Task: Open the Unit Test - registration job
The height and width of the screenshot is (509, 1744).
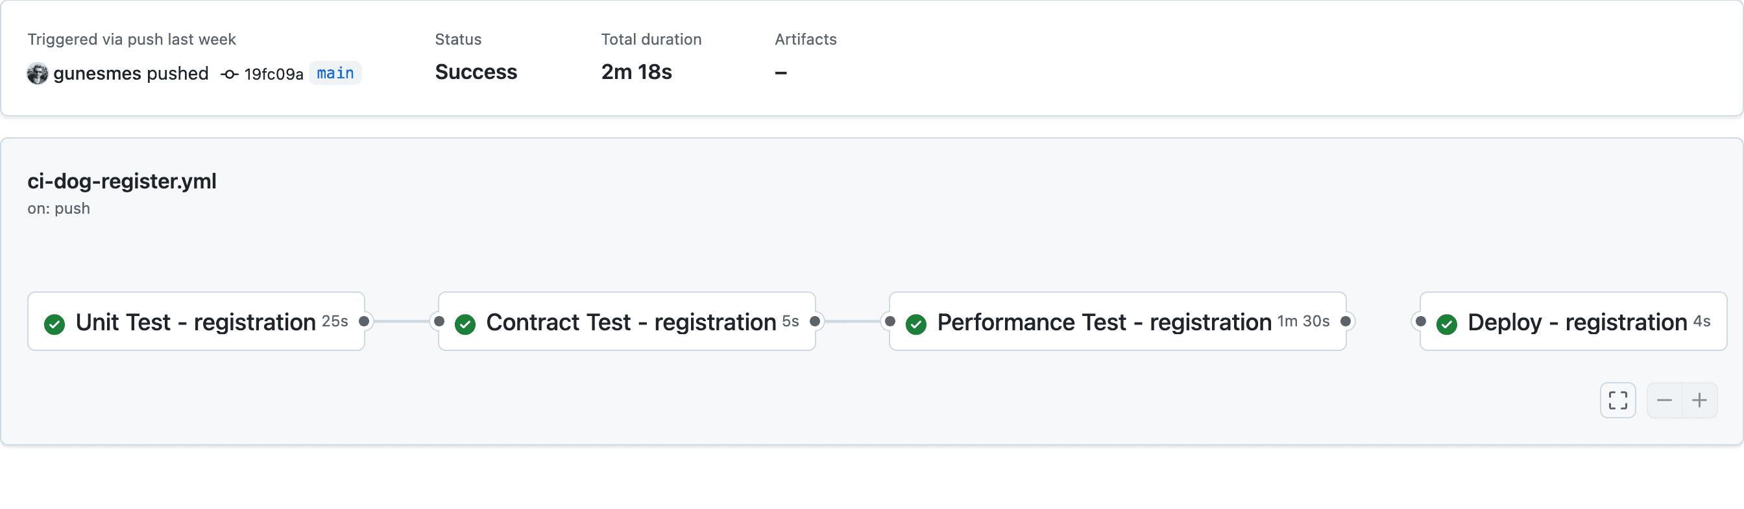Action: [x=196, y=322]
